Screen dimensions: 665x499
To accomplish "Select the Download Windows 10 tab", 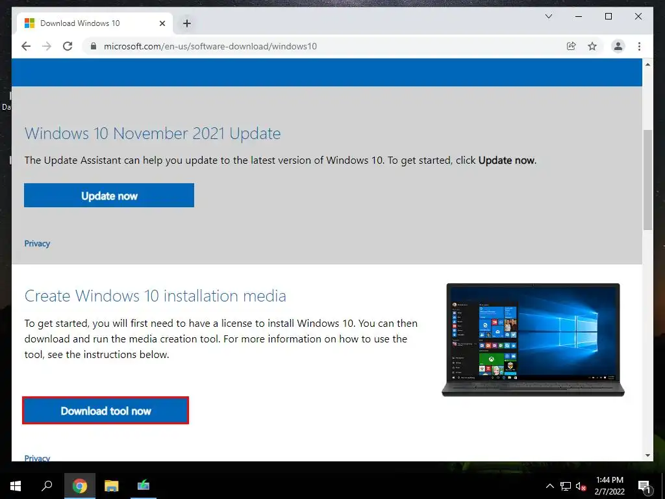I will pyautogui.click(x=95, y=23).
